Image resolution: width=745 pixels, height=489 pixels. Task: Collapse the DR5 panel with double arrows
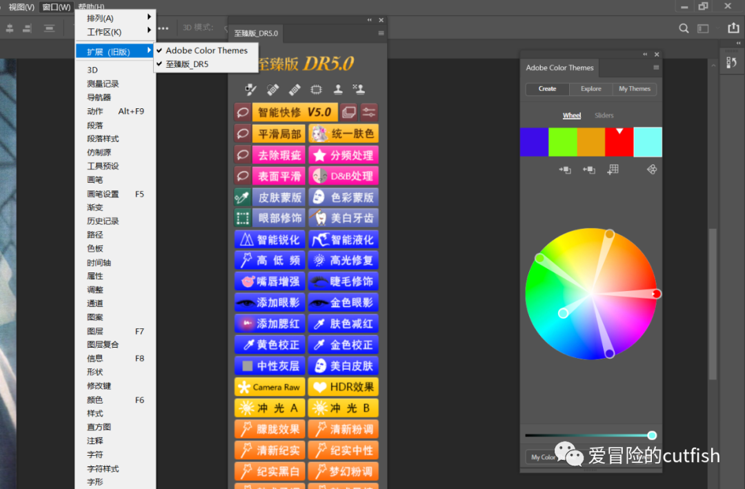(370, 20)
